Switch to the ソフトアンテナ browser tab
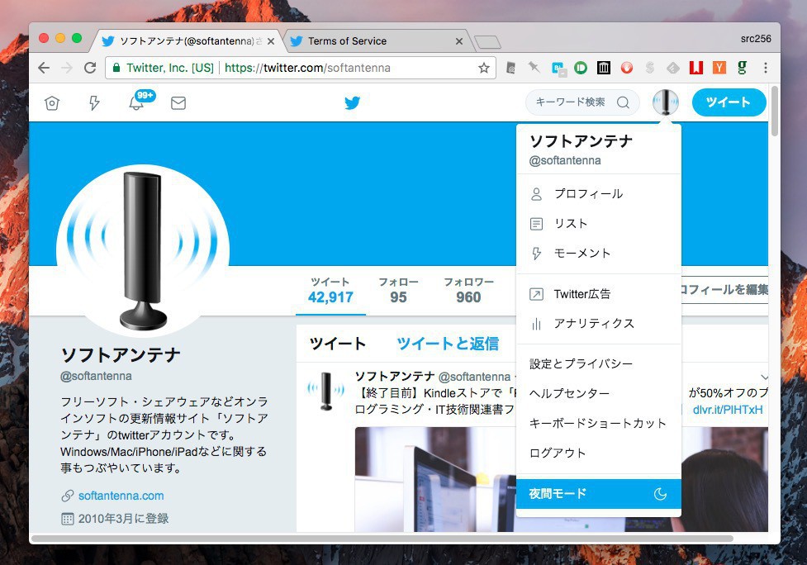Screen dimensions: 807x565 (x=188, y=41)
